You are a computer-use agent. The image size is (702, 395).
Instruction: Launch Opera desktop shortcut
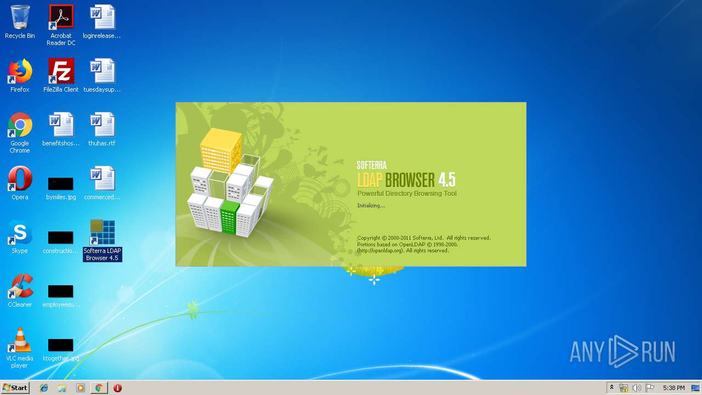click(20, 183)
